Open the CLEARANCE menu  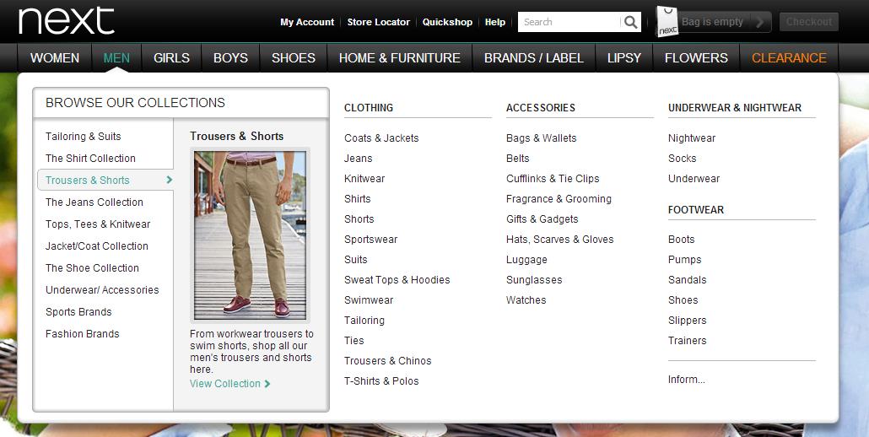tap(789, 57)
